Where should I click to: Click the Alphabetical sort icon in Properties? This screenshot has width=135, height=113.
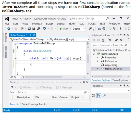(x=99, y=95)
